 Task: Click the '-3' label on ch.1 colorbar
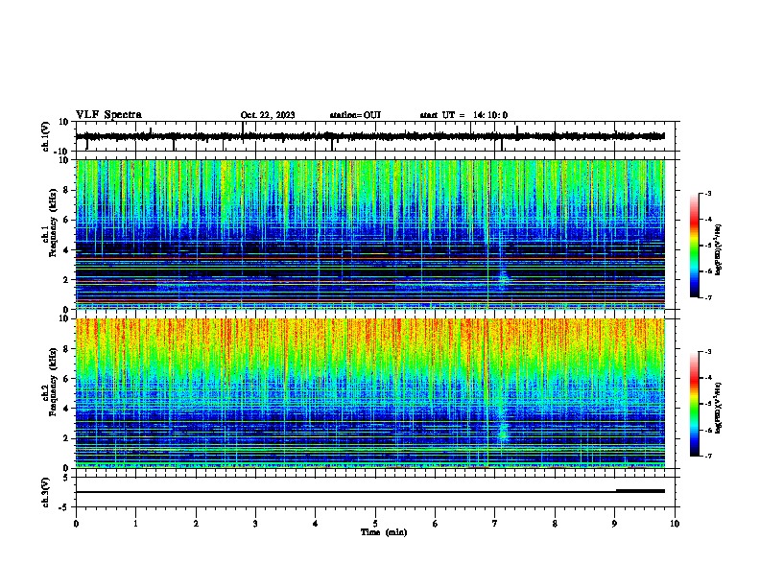pos(707,194)
